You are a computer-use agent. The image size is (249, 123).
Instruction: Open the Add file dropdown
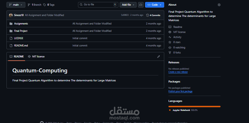[128, 5]
